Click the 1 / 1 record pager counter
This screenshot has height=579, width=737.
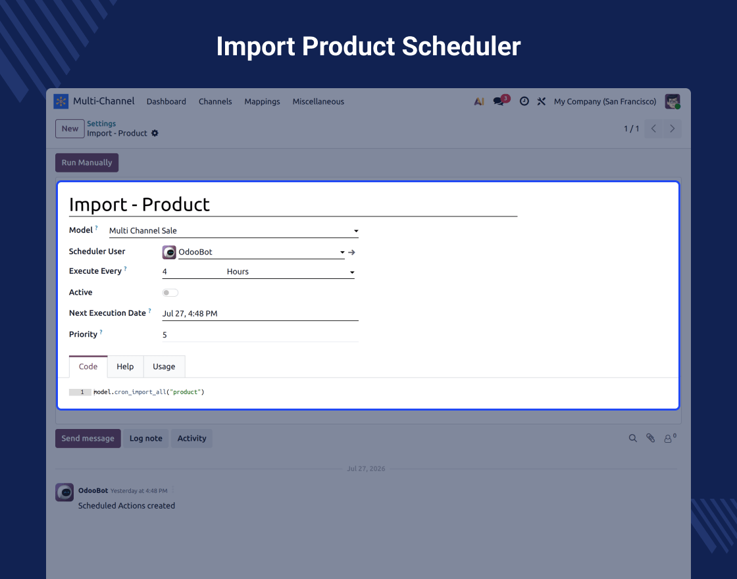click(x=631, y=129)
